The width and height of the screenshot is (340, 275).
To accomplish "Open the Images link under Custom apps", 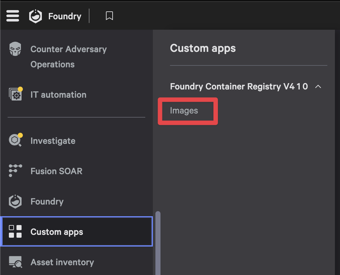I will 184,111.
